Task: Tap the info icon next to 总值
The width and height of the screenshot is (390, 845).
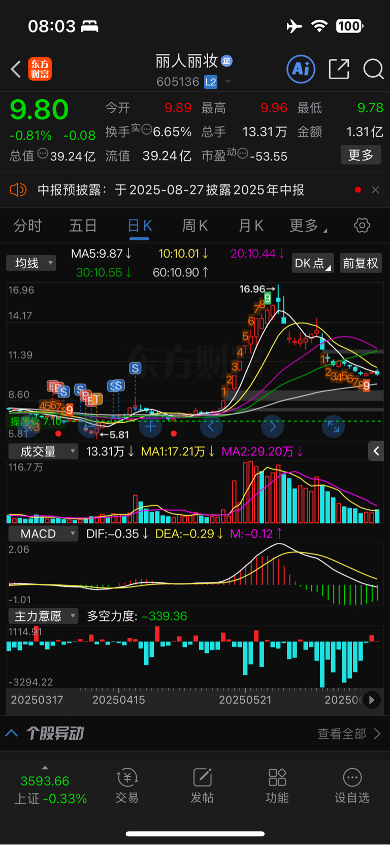Action: click(43, 153)
